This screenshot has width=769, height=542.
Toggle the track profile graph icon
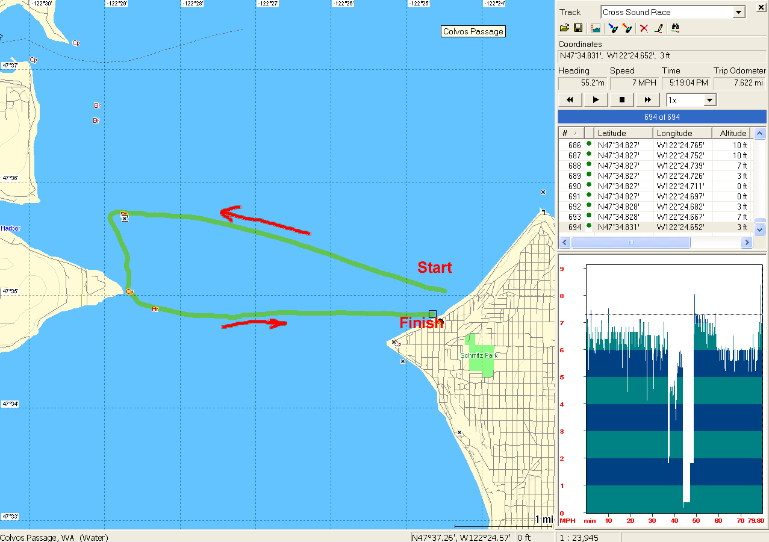[x=596, y=28]
